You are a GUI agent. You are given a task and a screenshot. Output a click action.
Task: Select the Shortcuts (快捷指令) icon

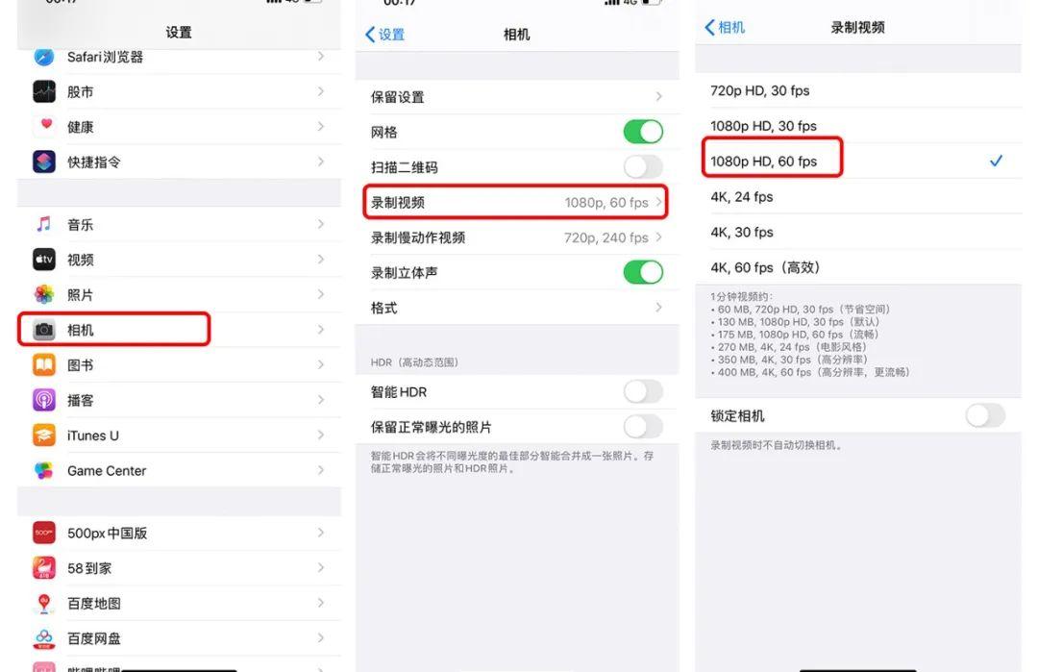tap(44, 162)
